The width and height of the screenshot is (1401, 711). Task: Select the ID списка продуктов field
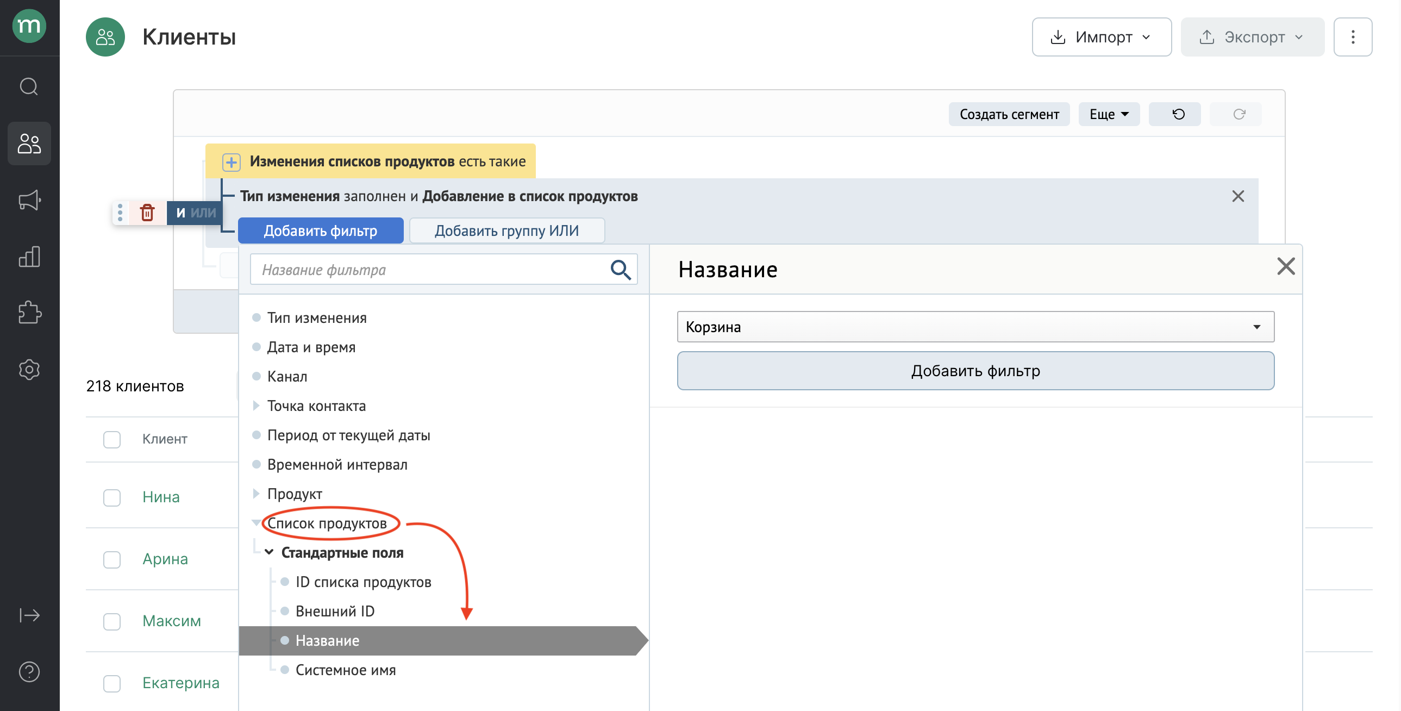[x=364, y=583]
